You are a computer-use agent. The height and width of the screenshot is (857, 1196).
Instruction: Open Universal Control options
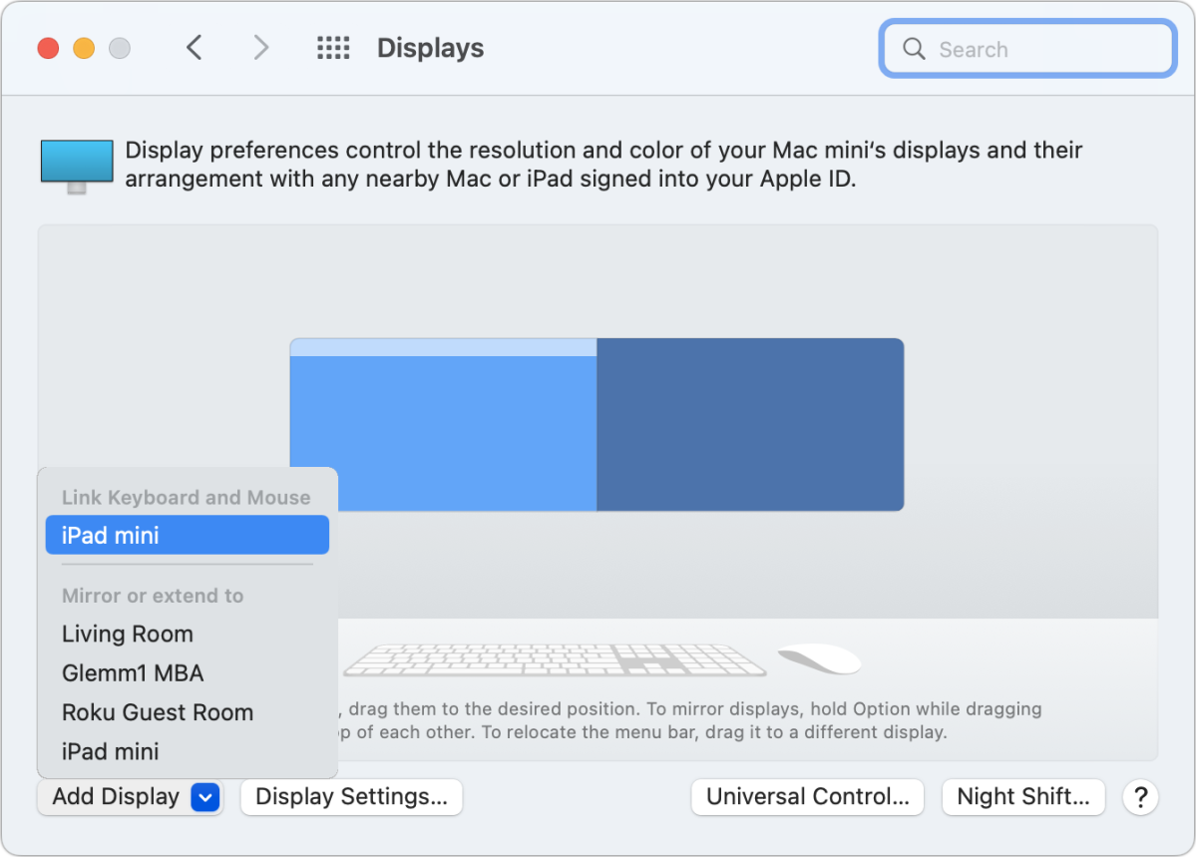[x=807, y=797]
